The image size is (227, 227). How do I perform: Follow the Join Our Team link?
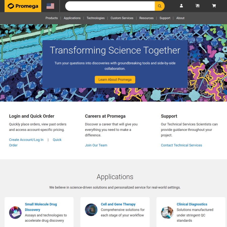click(96, 145)
